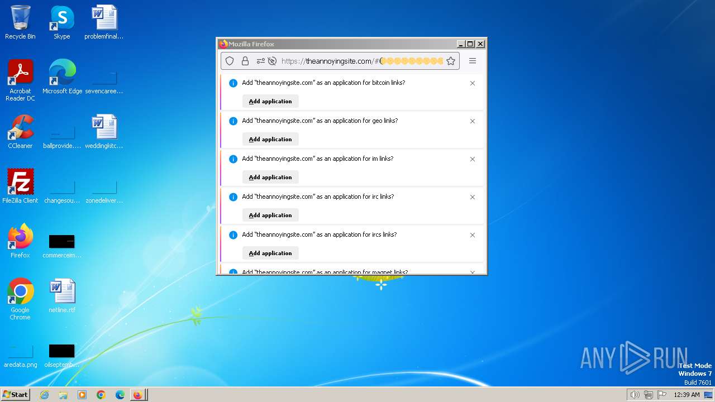
Task: Dismiss the geo links notification
Action: click(473, 121)
